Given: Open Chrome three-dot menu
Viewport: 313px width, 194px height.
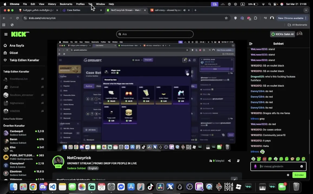Looking at the screenshot, I should point(306,18).
